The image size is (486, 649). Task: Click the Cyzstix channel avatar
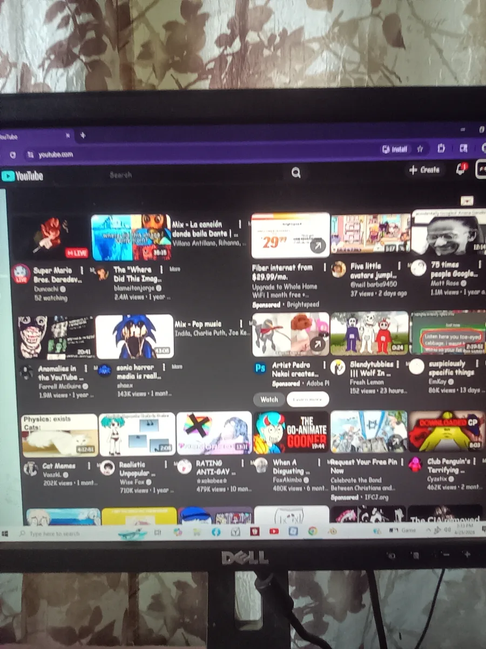point(415,464)
